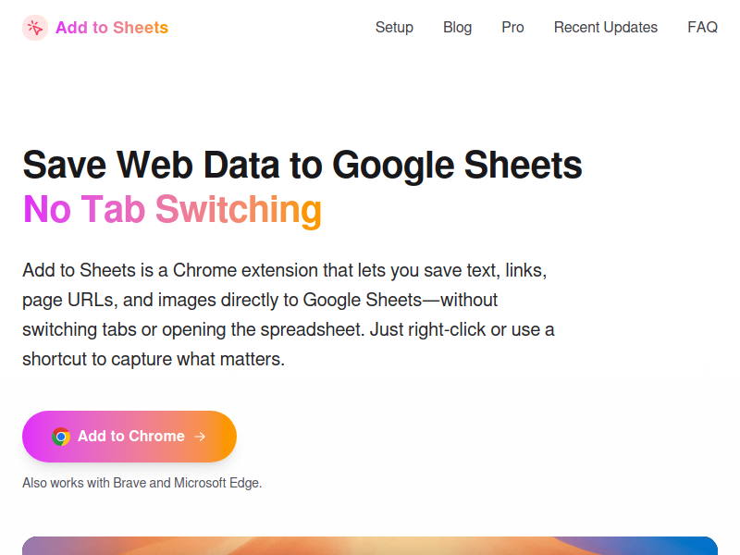Go to the Setup page
This screenshot has height=555, width=740.
(394, 28)
